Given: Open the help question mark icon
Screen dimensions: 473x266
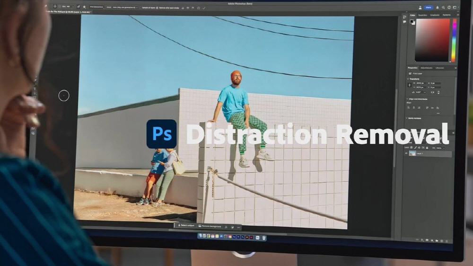Looking at the screenshot, I should pos(449,8).
